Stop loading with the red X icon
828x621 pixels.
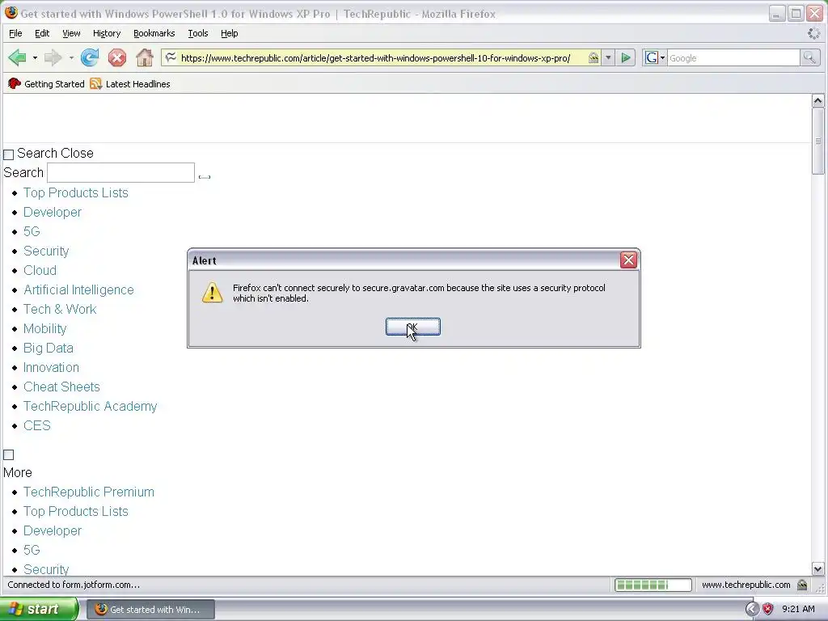(117, 57)
